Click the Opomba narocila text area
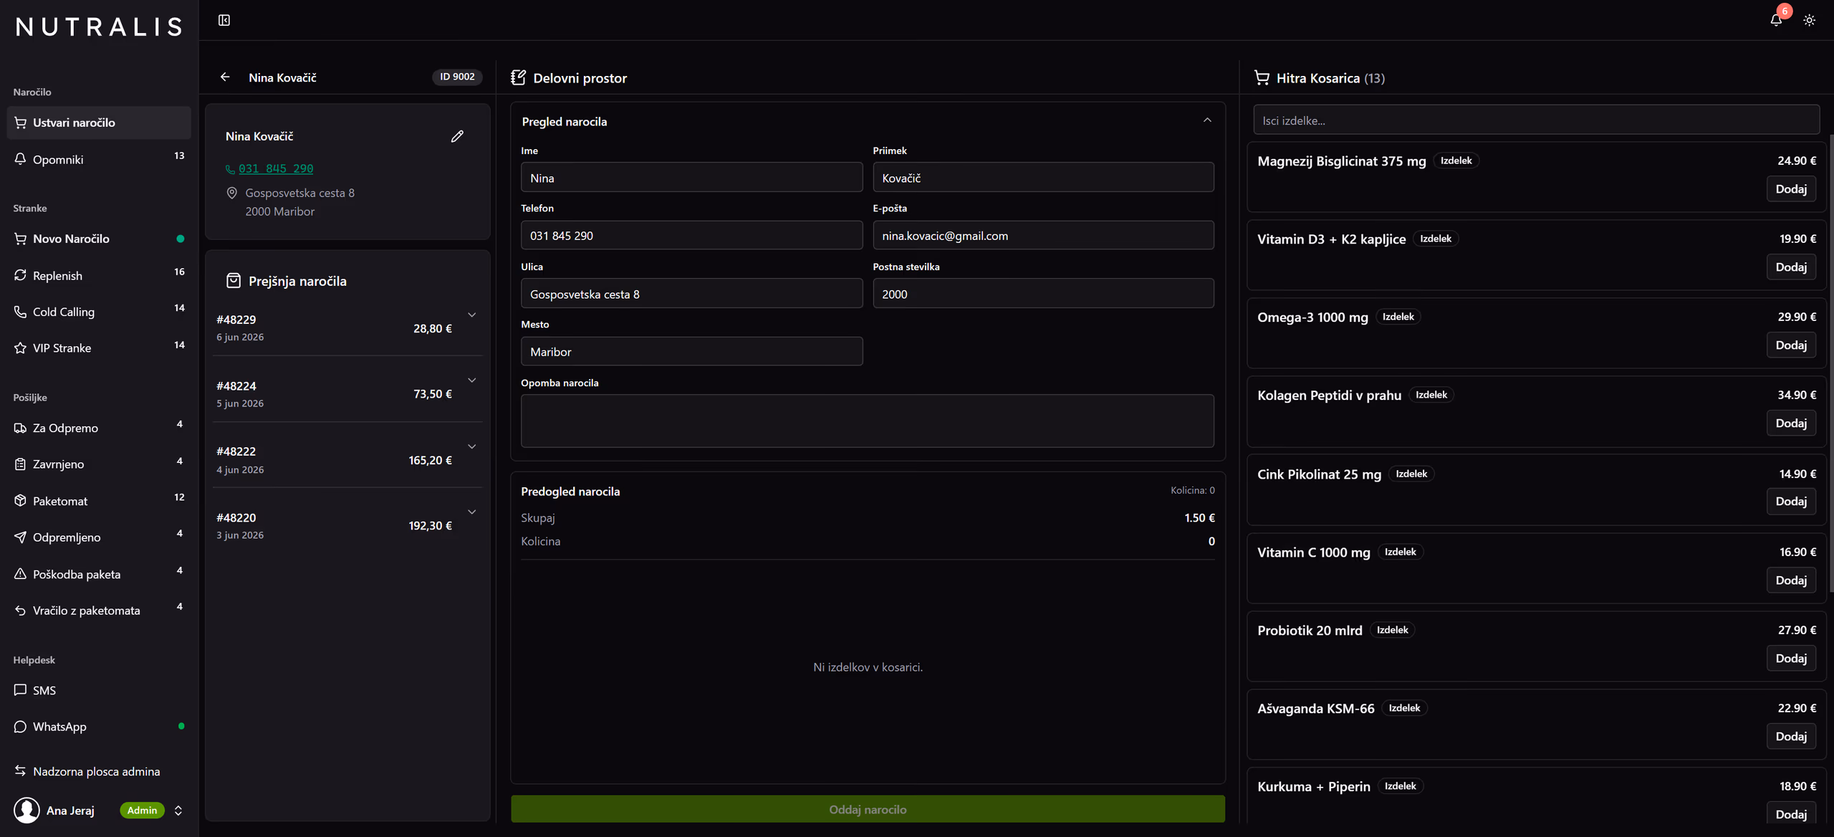The height and width of the screenshot is (837, 1834). click(x=867, y=421)
